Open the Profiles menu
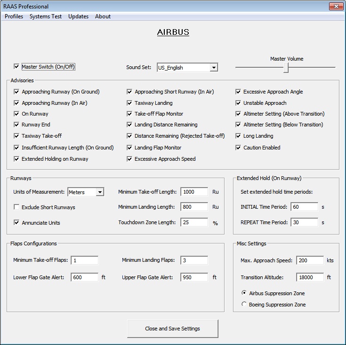346x345 pixels. click(x=14, y=16)
